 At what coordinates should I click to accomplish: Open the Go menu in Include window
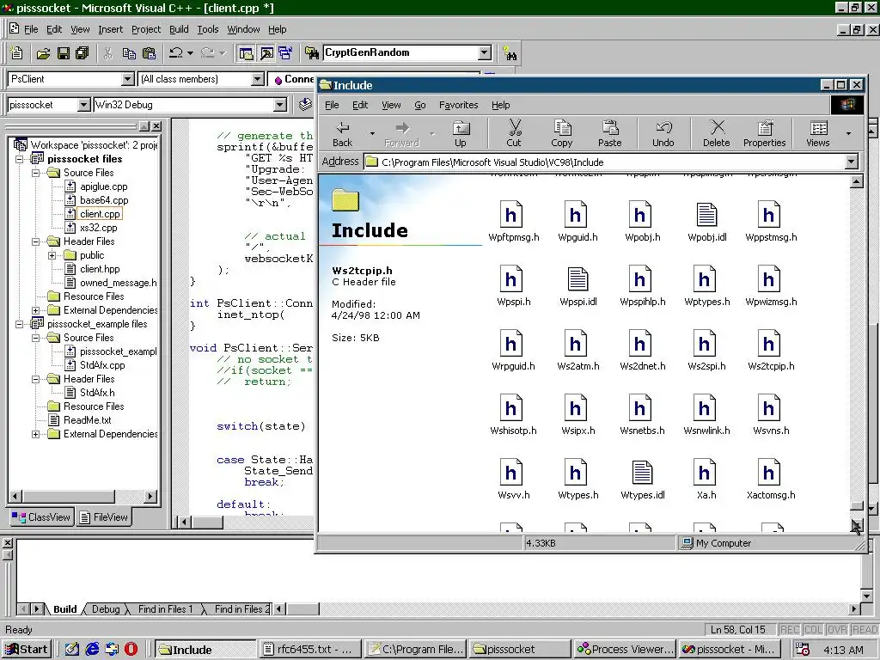[x=419, y=105]
